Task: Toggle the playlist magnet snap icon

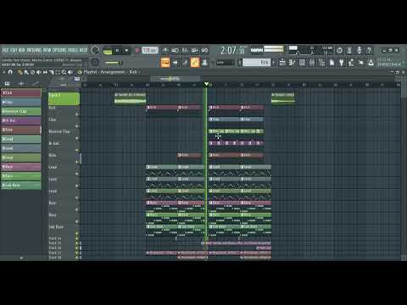Action: click(10, 72)
